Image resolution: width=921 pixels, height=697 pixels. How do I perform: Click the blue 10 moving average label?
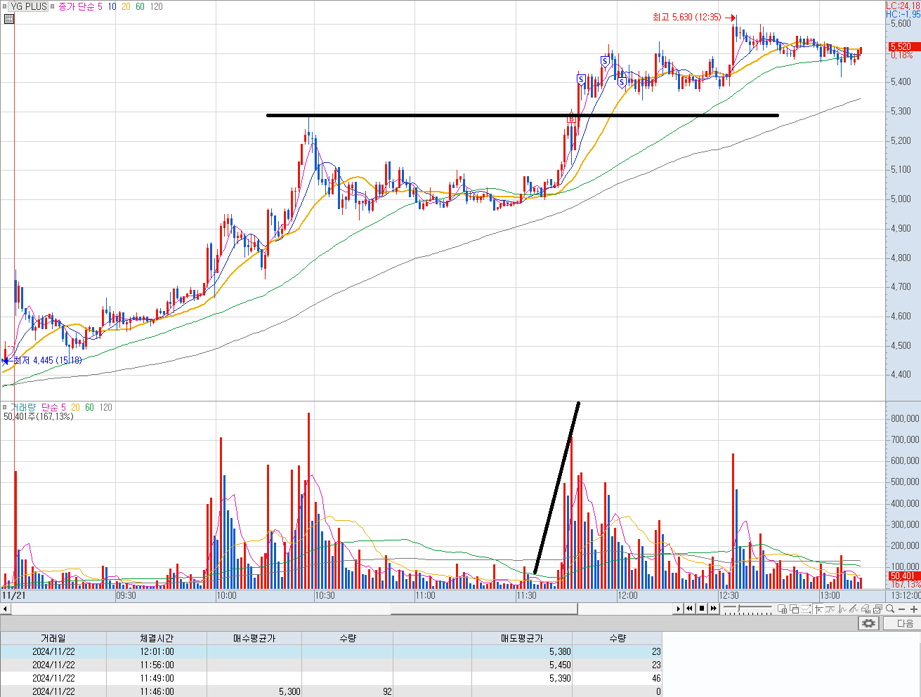click(112, 6)
